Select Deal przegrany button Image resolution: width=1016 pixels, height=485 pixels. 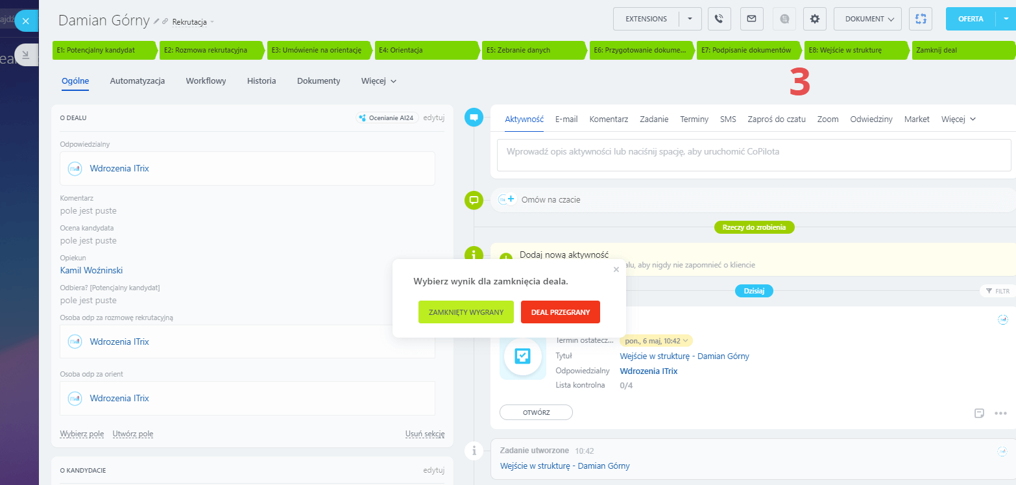click(560, 312)
